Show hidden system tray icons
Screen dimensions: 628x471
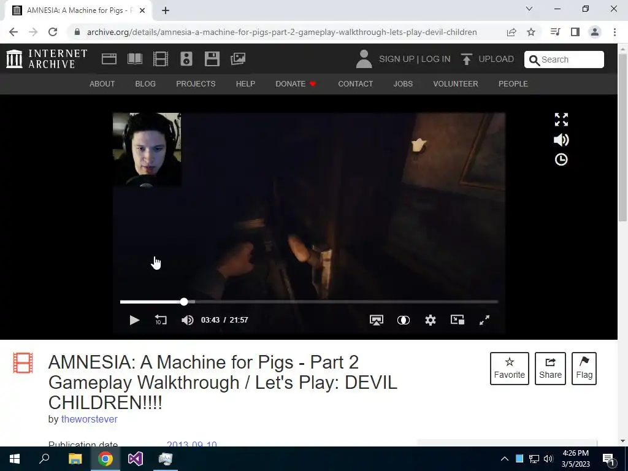(x=505, y=459)
